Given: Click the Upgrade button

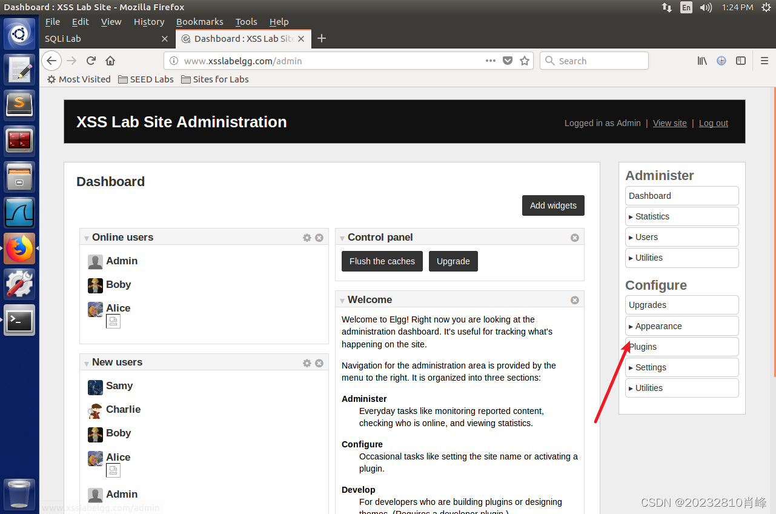Looking at the screenshot, I should click(x=453, y=261).
